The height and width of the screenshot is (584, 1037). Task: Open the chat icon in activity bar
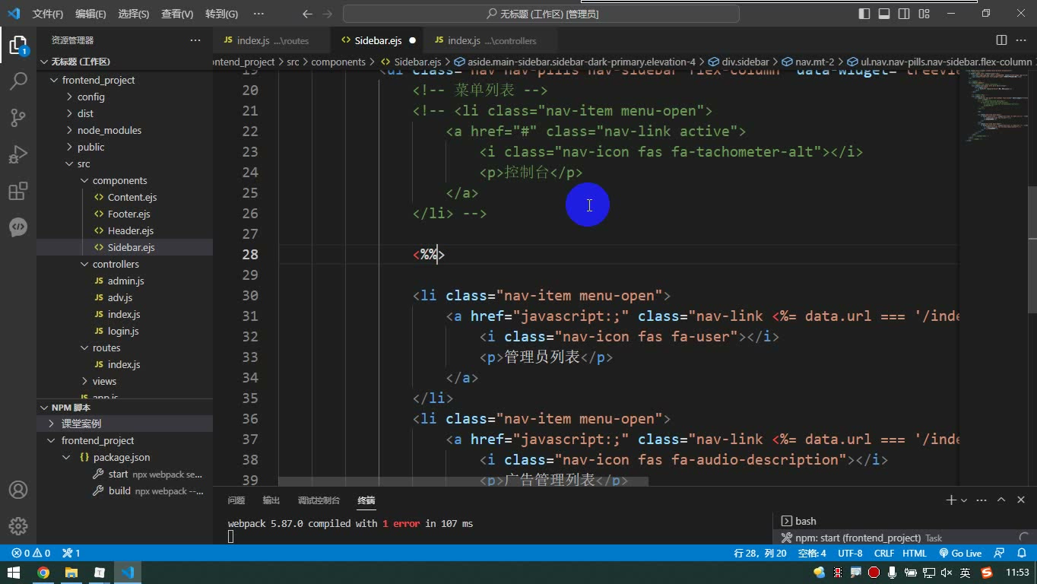click(18, 227)
